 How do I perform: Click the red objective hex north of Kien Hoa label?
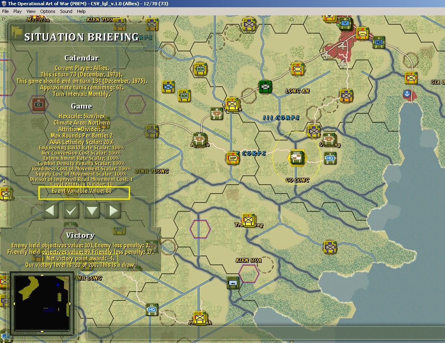click(x=200, y=229)
